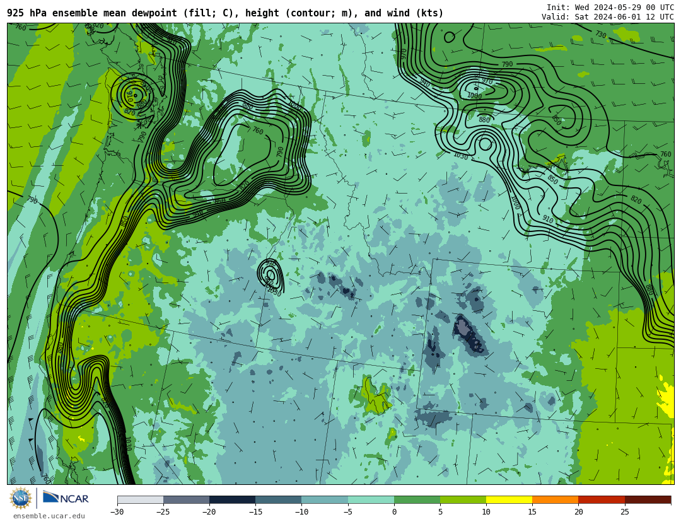Pick the red 20 to 25 colorbar segment
The width and height of the screenshot is (681, 524).
[x=602, y=499]
